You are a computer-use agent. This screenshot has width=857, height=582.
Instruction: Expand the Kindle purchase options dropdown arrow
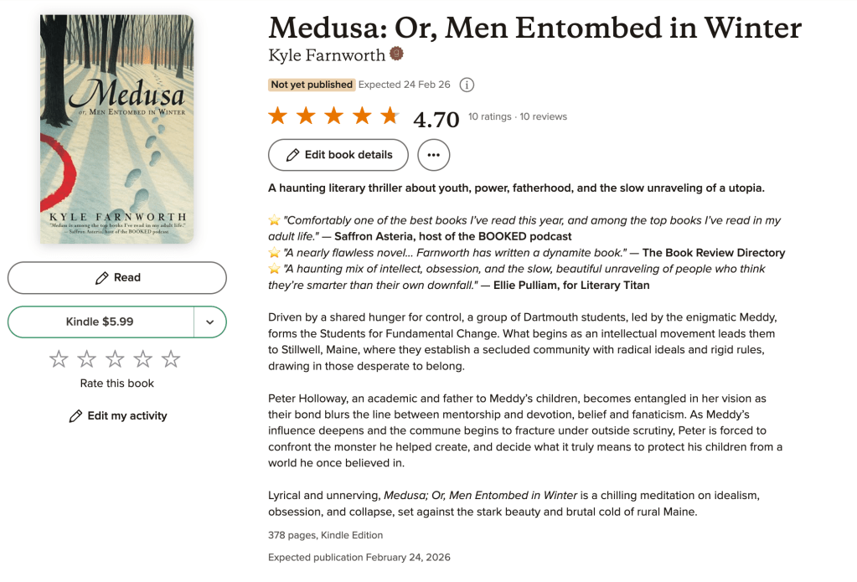[210, 322]
